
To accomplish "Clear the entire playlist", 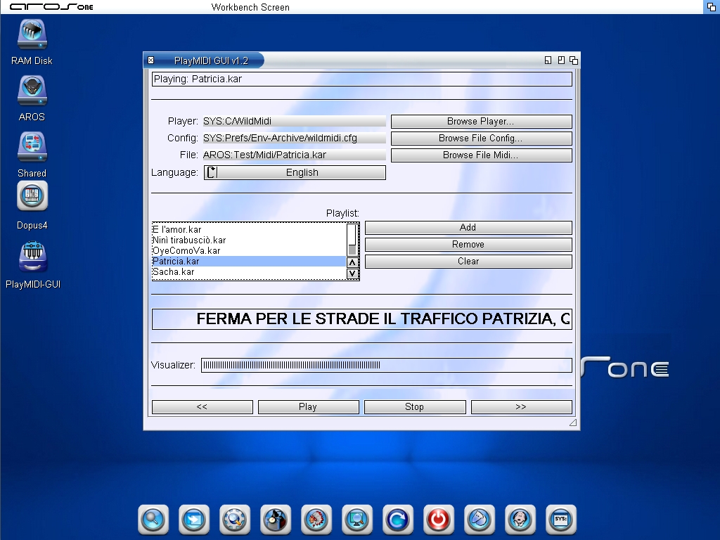I will [x=468, y=262].
